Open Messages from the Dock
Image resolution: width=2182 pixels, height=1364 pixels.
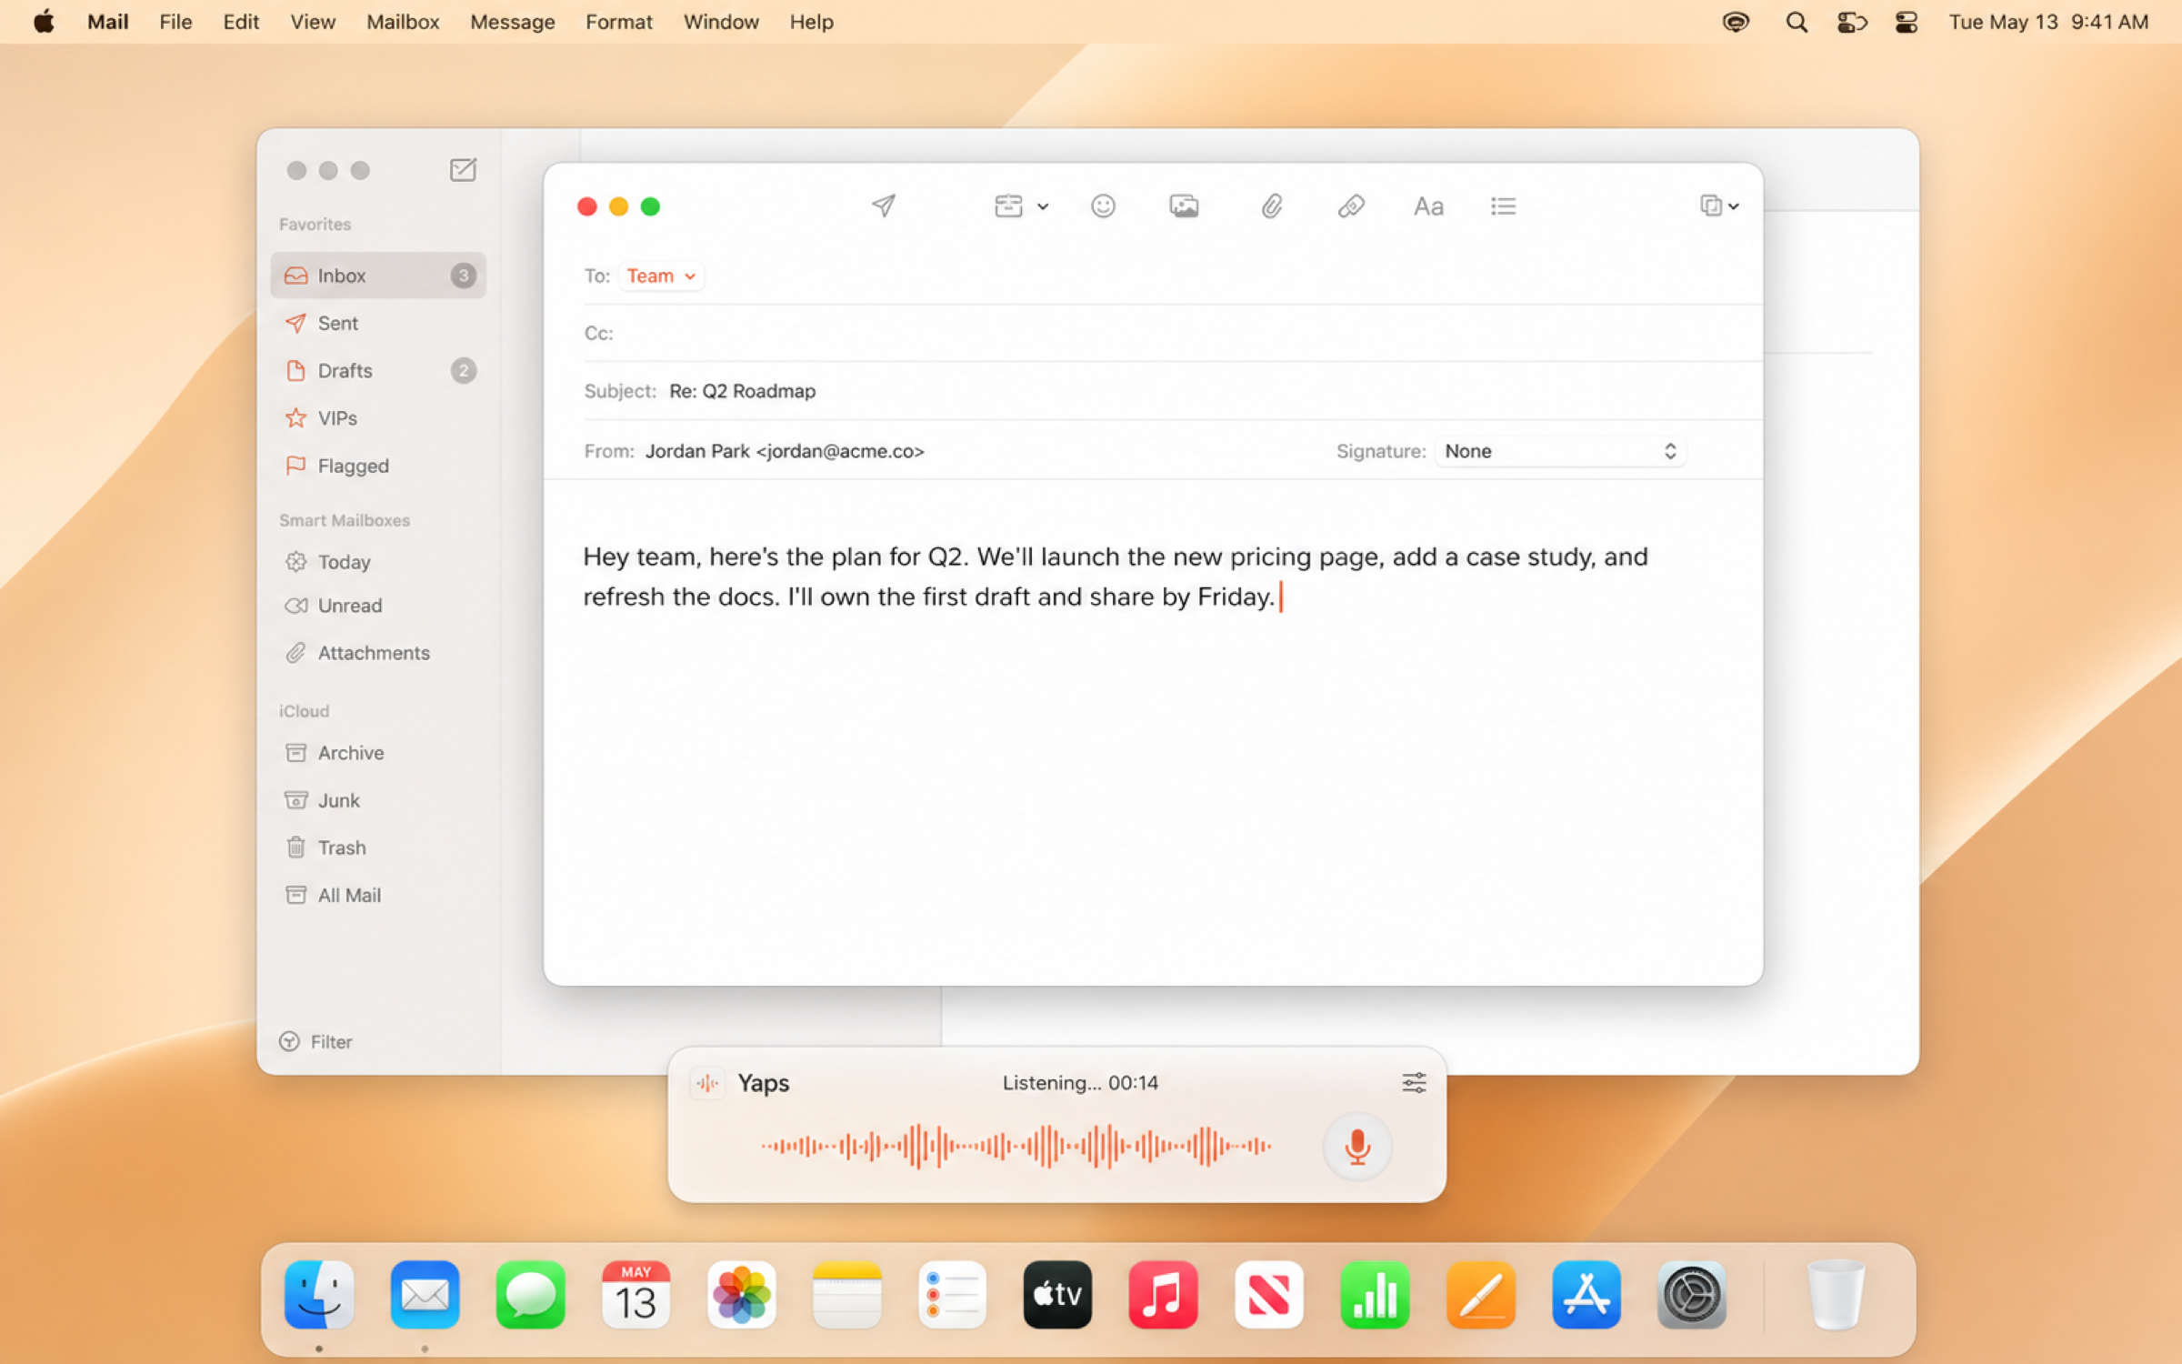530,1294
